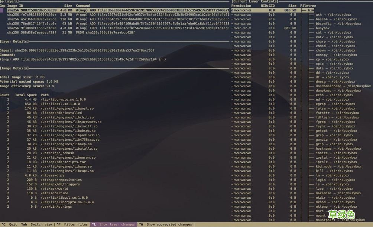373x227 pixels.
Task: Click the Digest sha256 line in Layer Details
Action: 77,51
